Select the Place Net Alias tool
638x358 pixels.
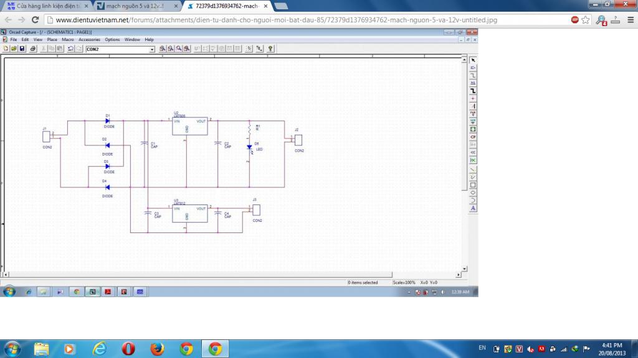(473, 83)
